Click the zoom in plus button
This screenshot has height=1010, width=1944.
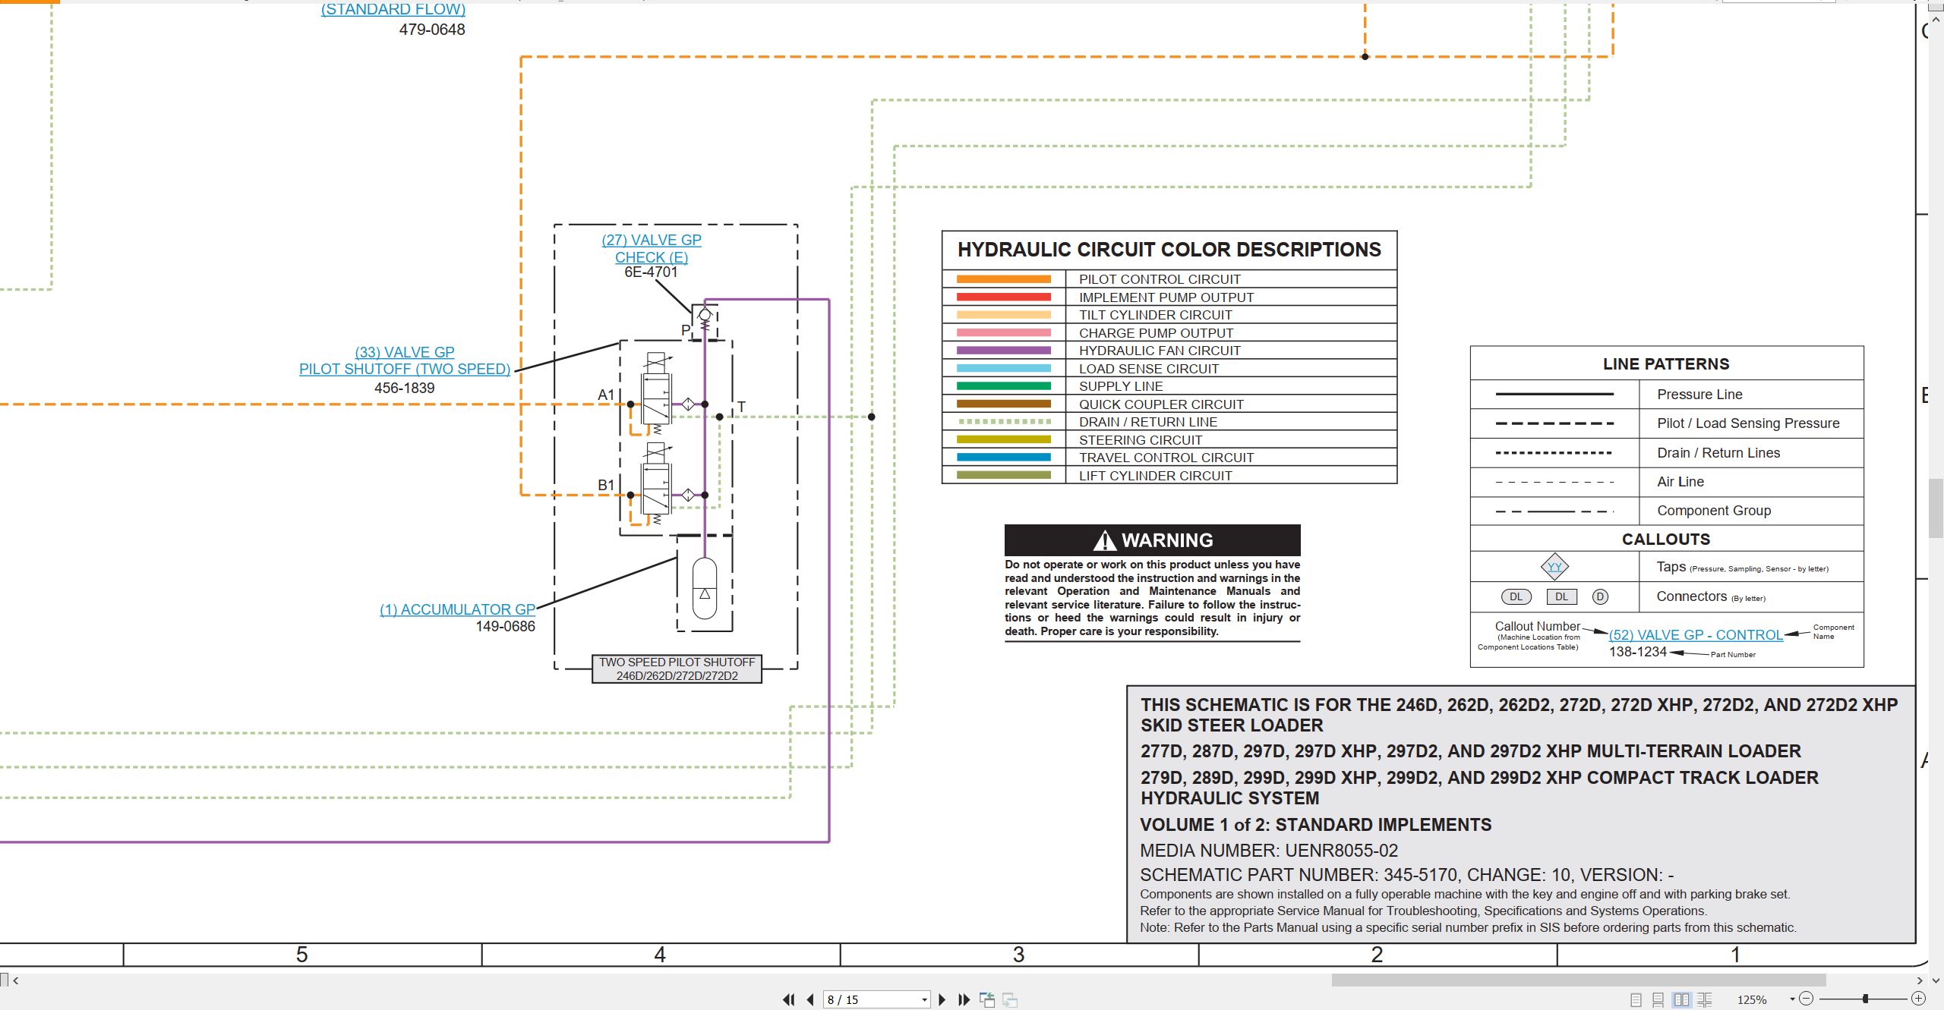point(1918,999)
